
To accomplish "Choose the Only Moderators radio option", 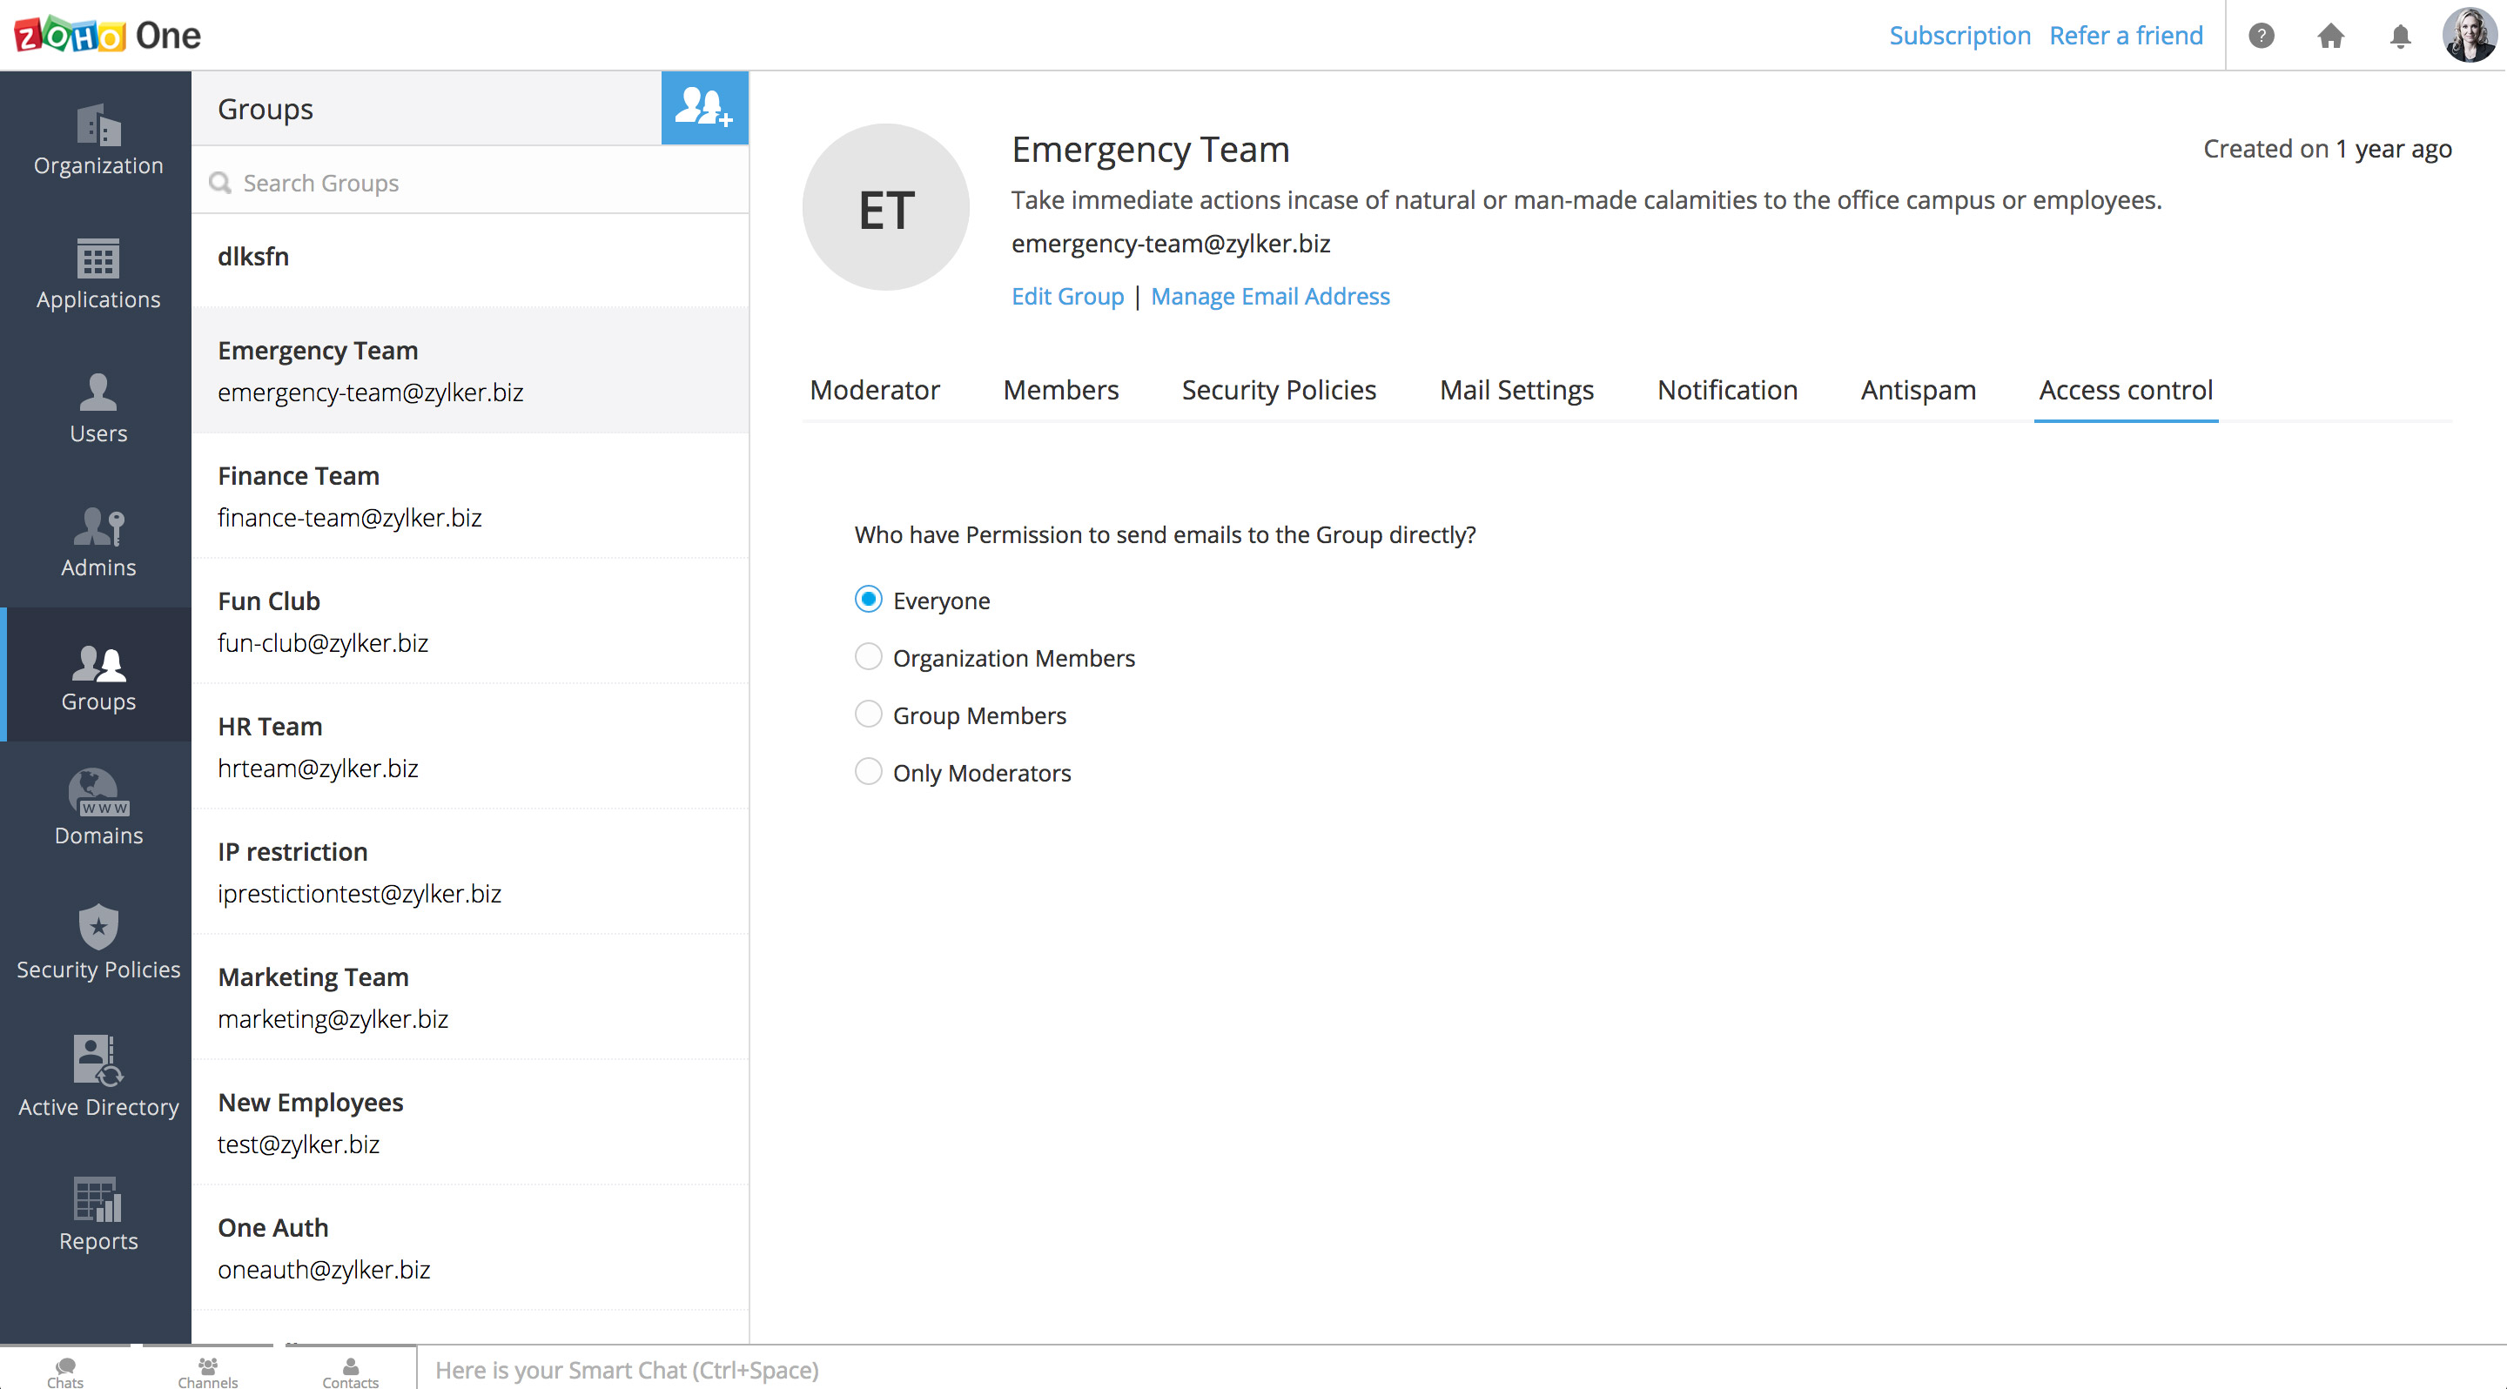I will point(868,772).
